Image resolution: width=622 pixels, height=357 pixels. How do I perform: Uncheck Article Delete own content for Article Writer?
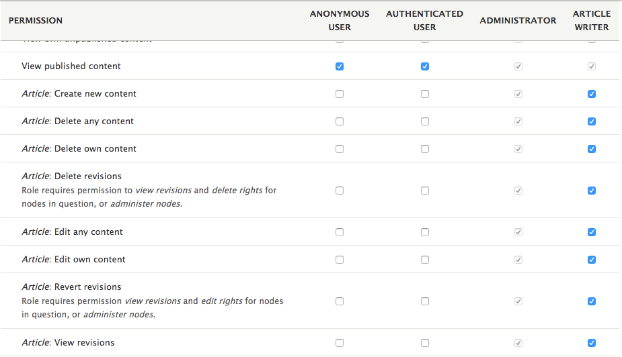[x=592, y=149]
